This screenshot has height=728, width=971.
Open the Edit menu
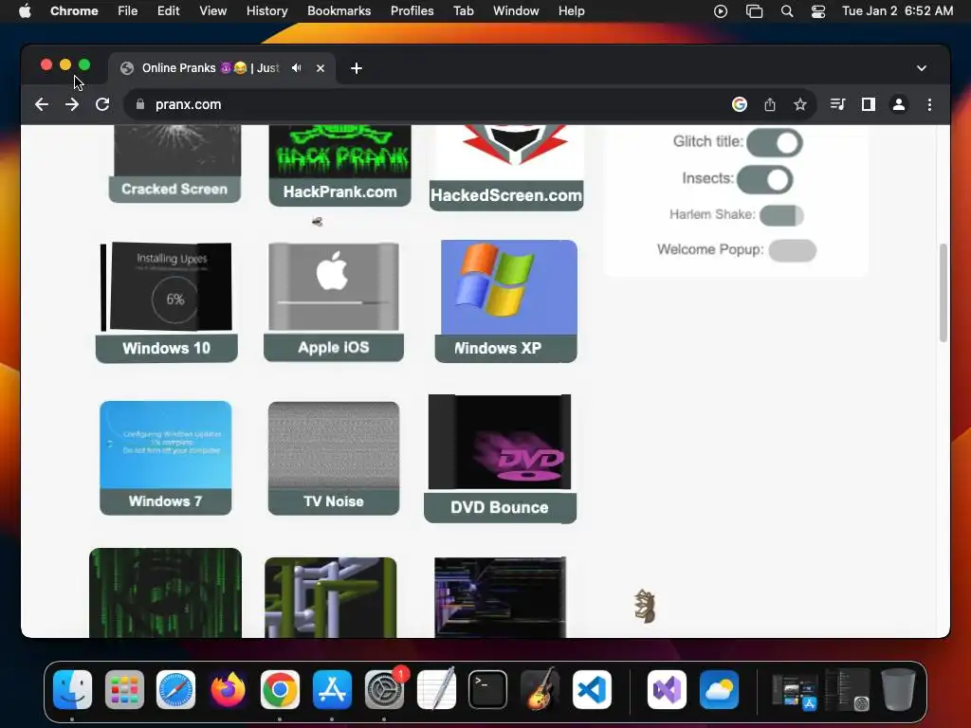pos(169,10)
